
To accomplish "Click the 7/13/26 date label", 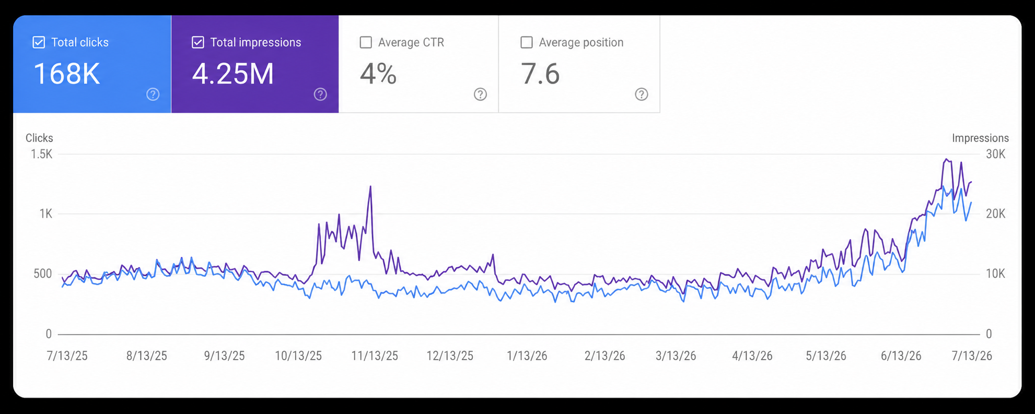I will [x=972, y=356].
